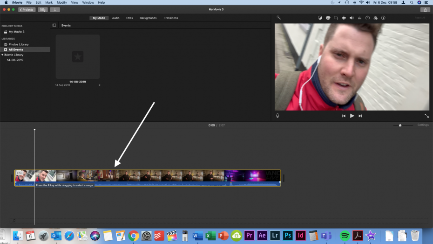Screen dimensions: 433x244
Task: Open the timeline Settings popover
Action: (x=423, y=125)
